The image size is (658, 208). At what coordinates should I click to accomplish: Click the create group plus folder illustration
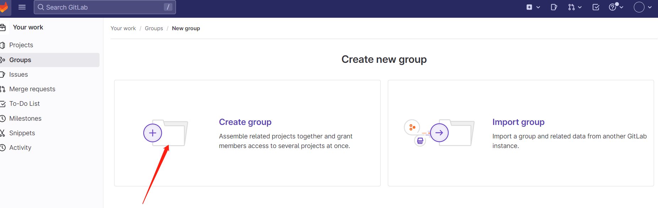165,133
